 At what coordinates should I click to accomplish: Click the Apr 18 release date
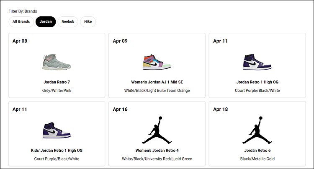pos(221,109)
